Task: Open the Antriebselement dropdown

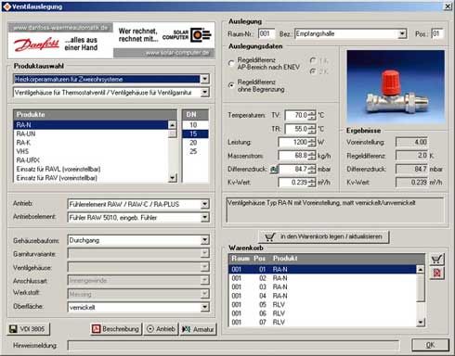Action: coord(204,218)
